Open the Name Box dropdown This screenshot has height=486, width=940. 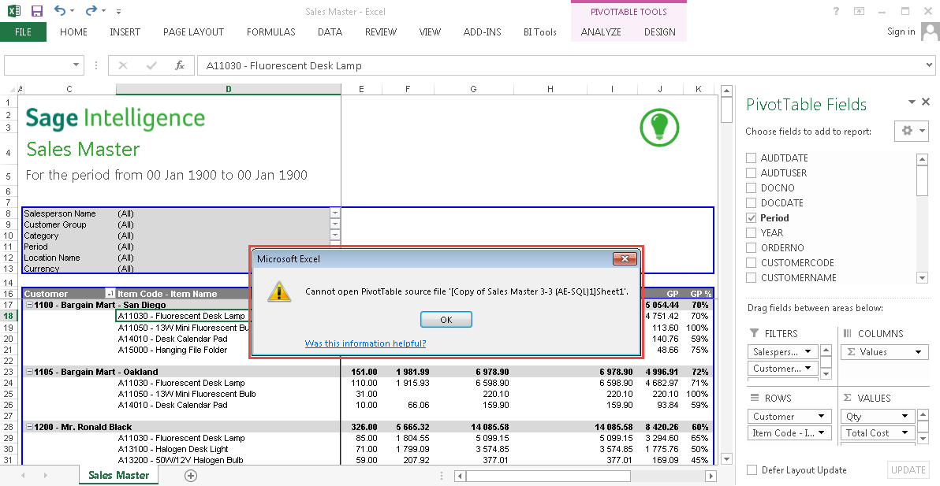[76, 65]
